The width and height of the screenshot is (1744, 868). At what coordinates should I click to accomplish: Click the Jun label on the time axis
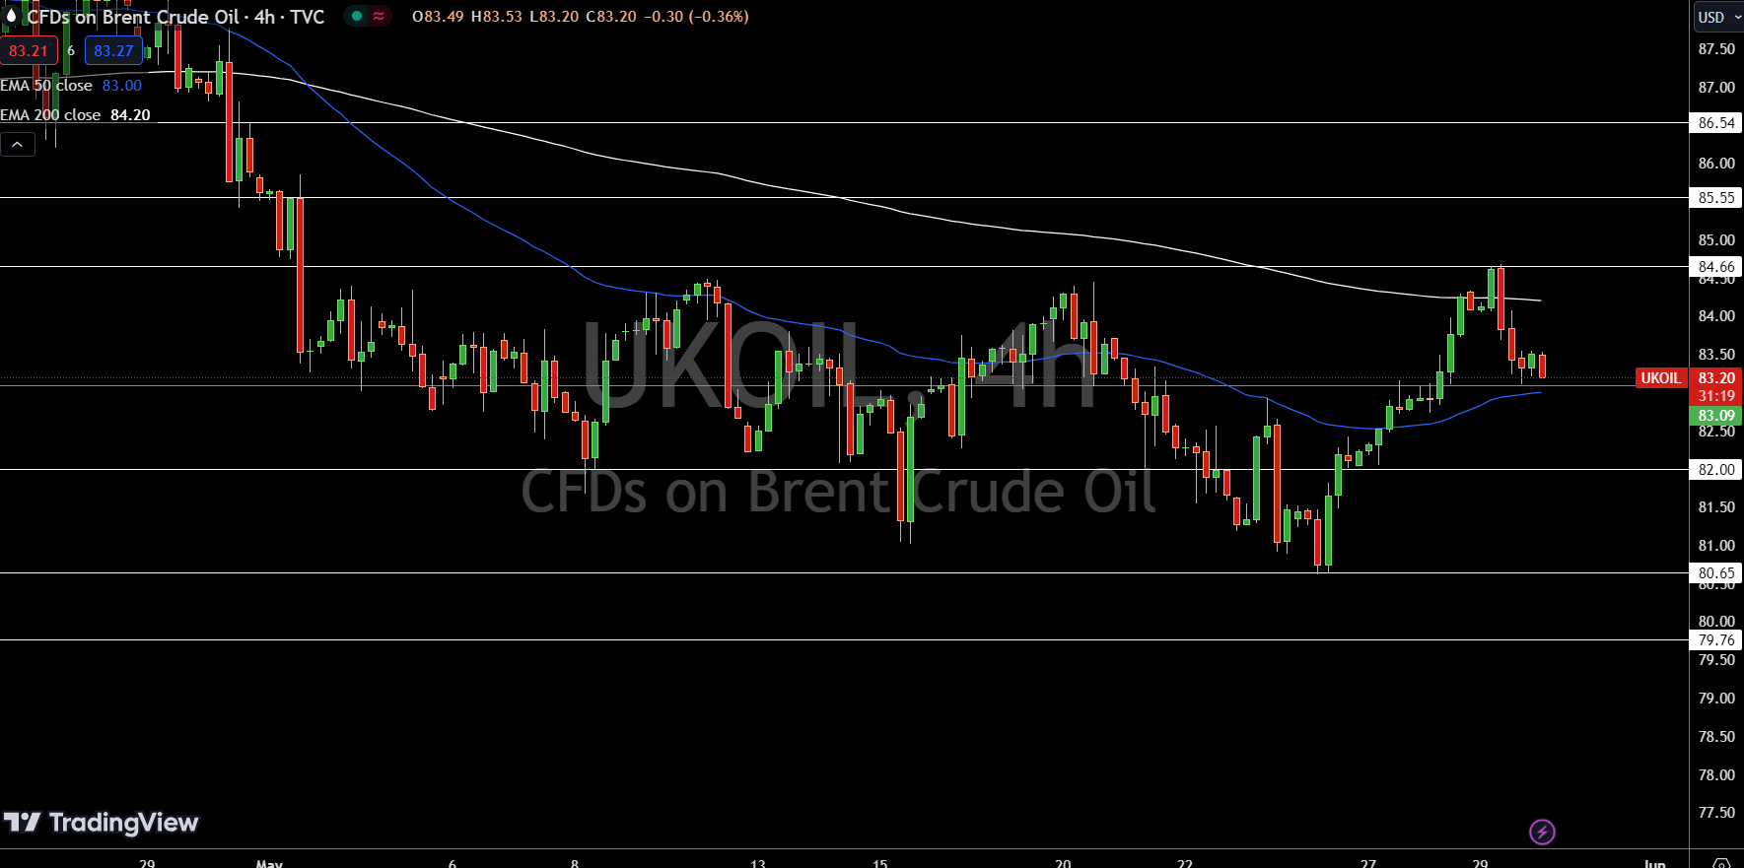(x=1655, y=863)
